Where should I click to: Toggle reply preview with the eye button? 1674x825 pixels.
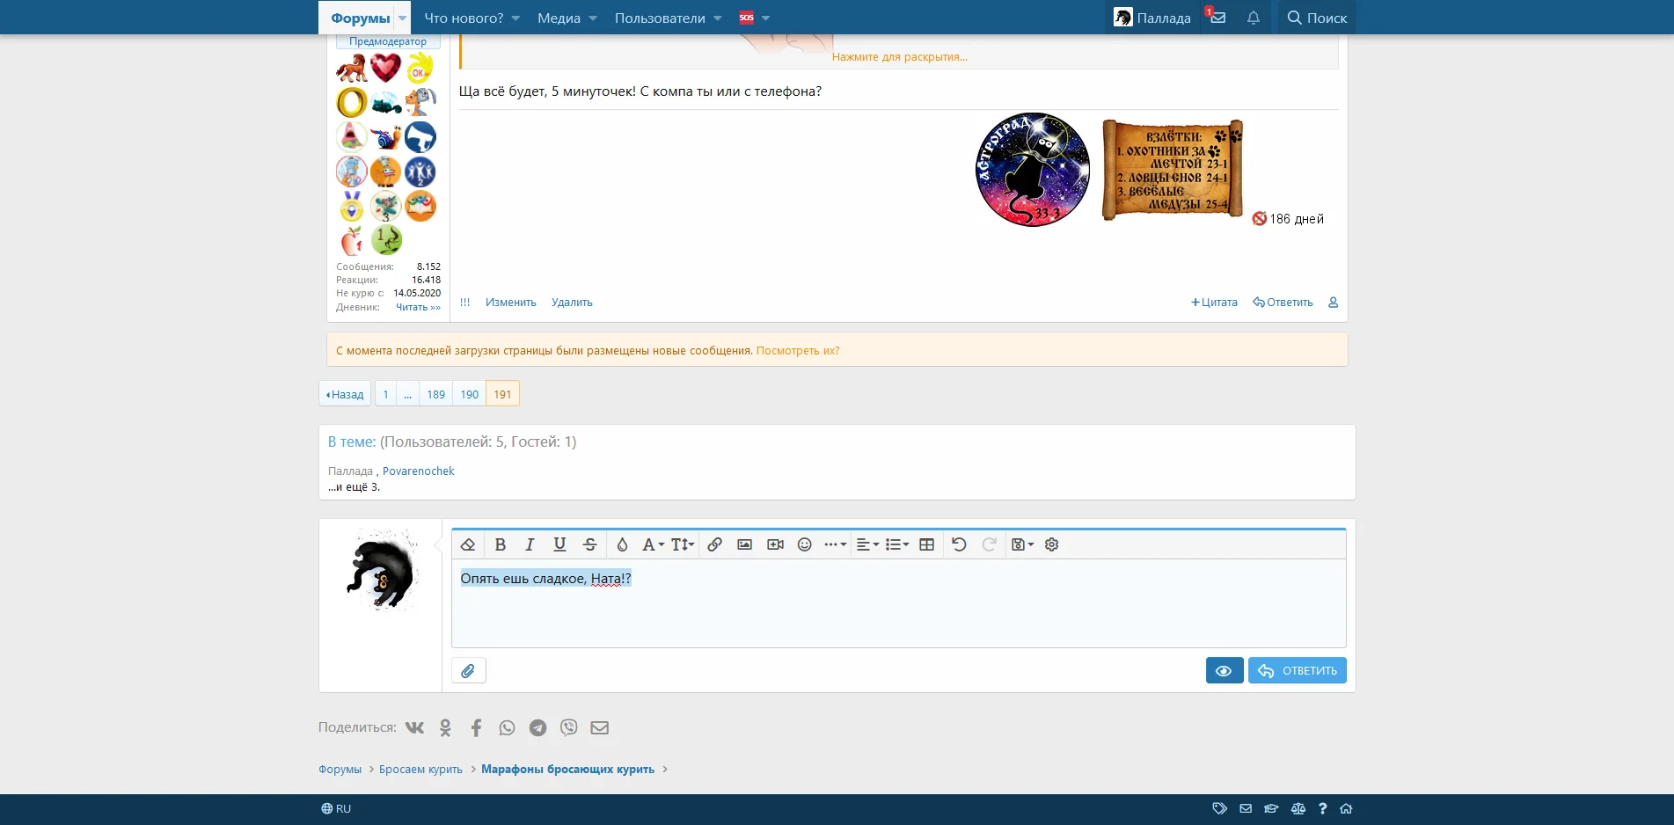click(x=1224, y=670)
